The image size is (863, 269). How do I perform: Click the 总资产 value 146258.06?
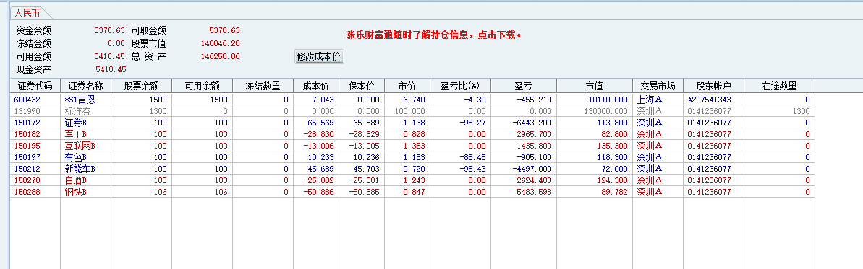(x=220, y=56)
